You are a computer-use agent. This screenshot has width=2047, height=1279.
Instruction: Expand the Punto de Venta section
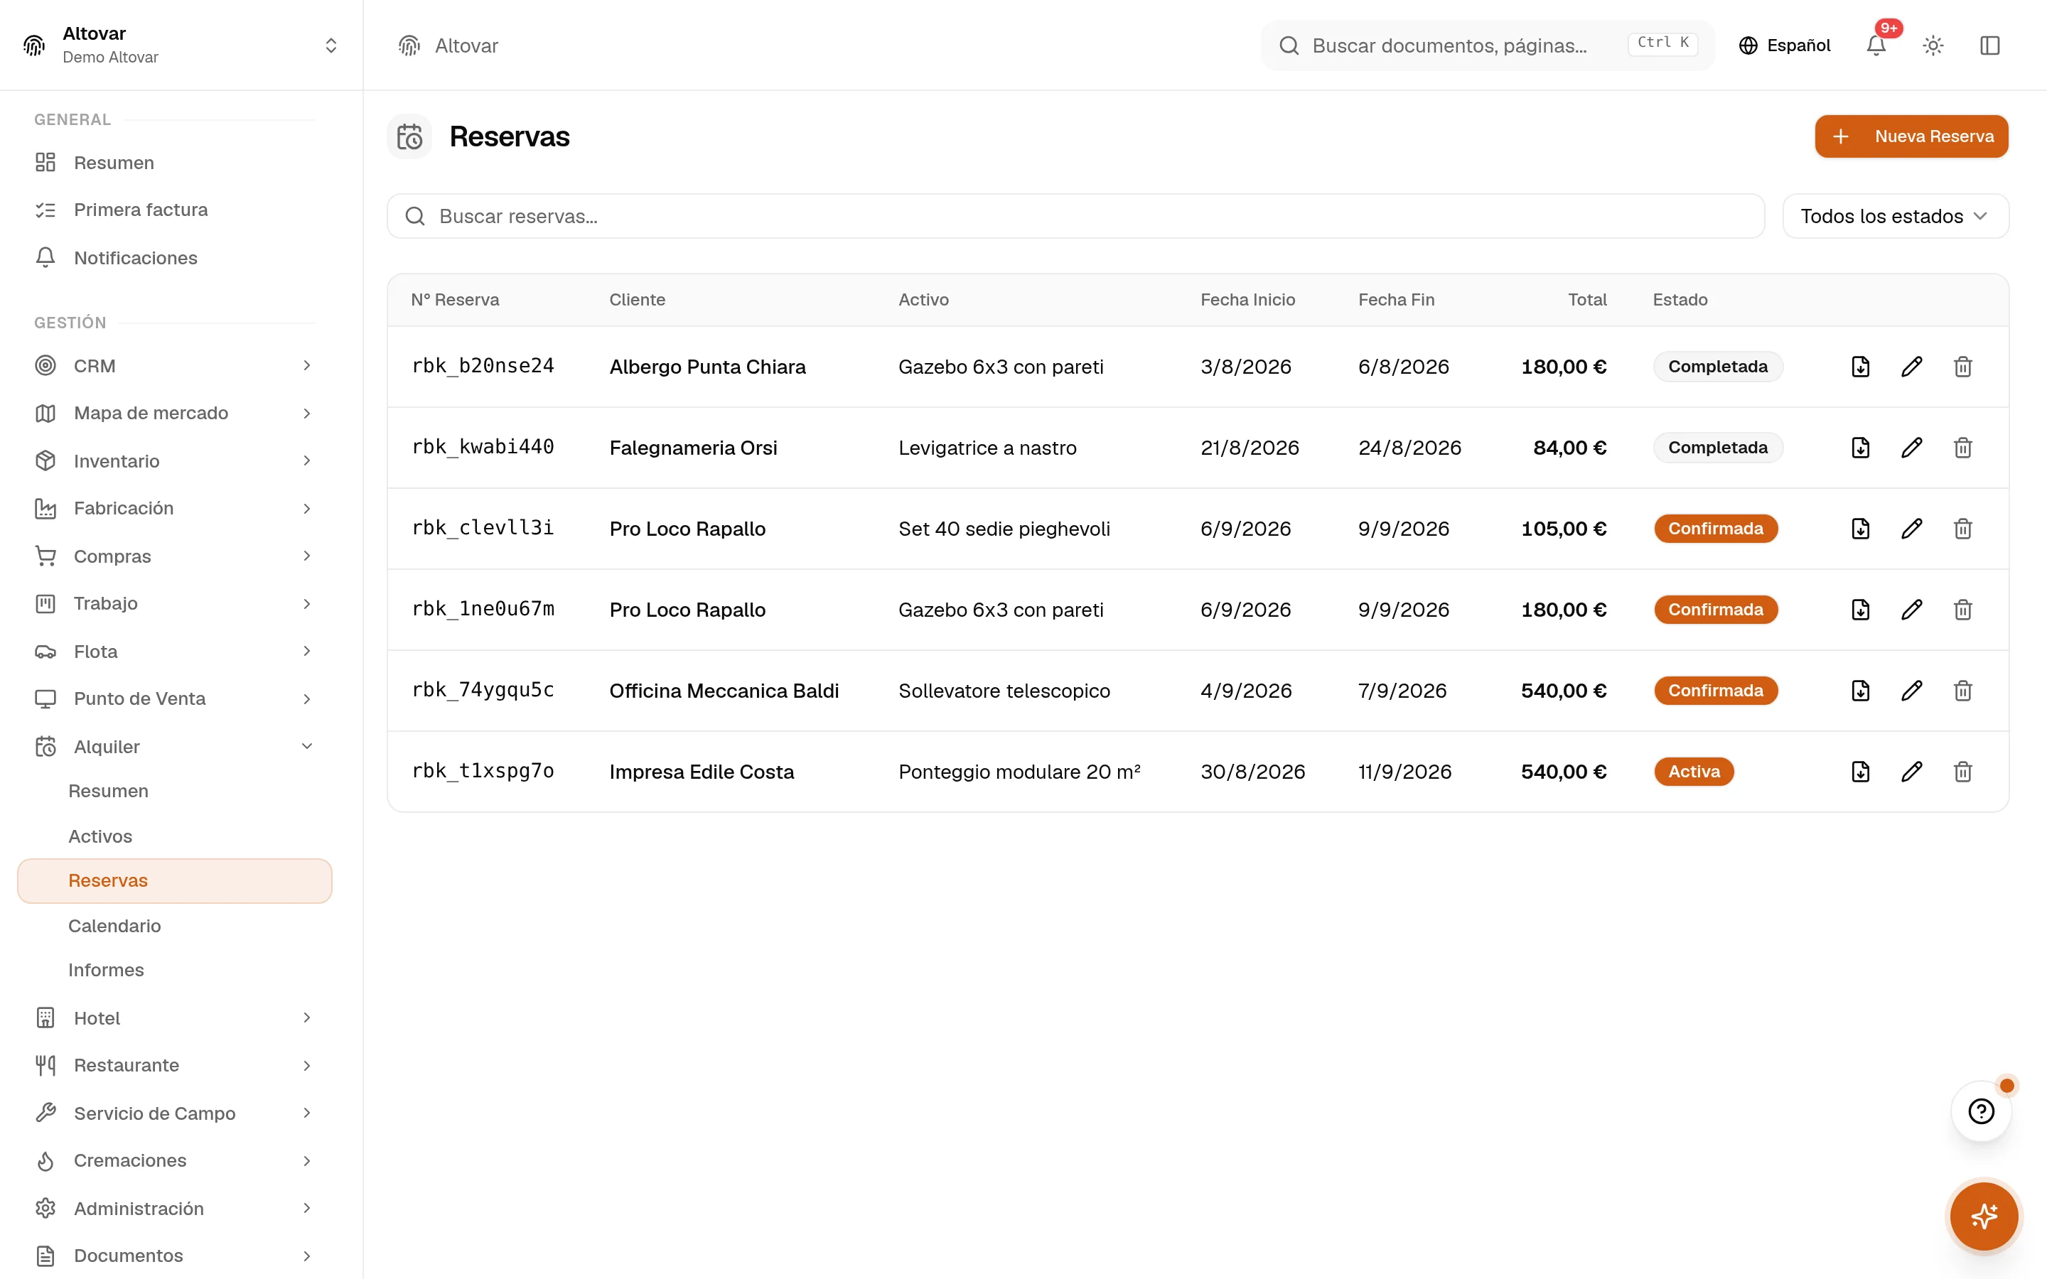[x=174, y=698]
